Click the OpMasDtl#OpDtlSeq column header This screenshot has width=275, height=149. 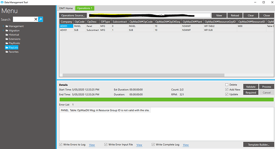coord(168,22)
